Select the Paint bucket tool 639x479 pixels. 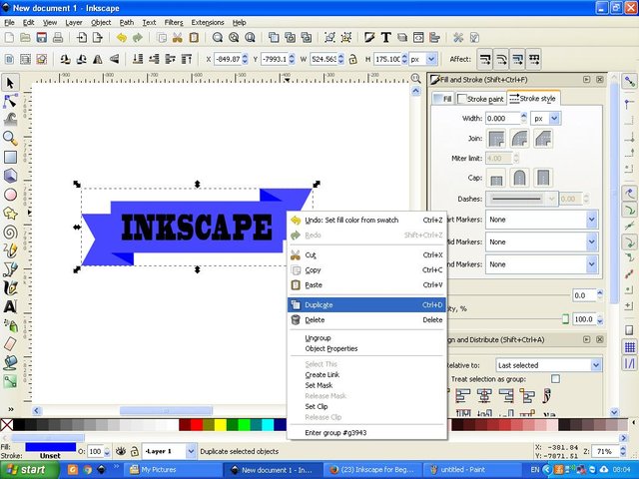10,362
